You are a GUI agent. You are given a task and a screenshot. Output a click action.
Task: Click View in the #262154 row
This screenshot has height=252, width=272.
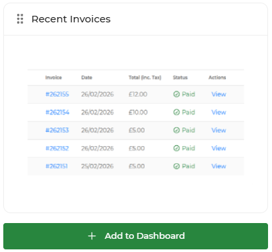pos(219,113)
